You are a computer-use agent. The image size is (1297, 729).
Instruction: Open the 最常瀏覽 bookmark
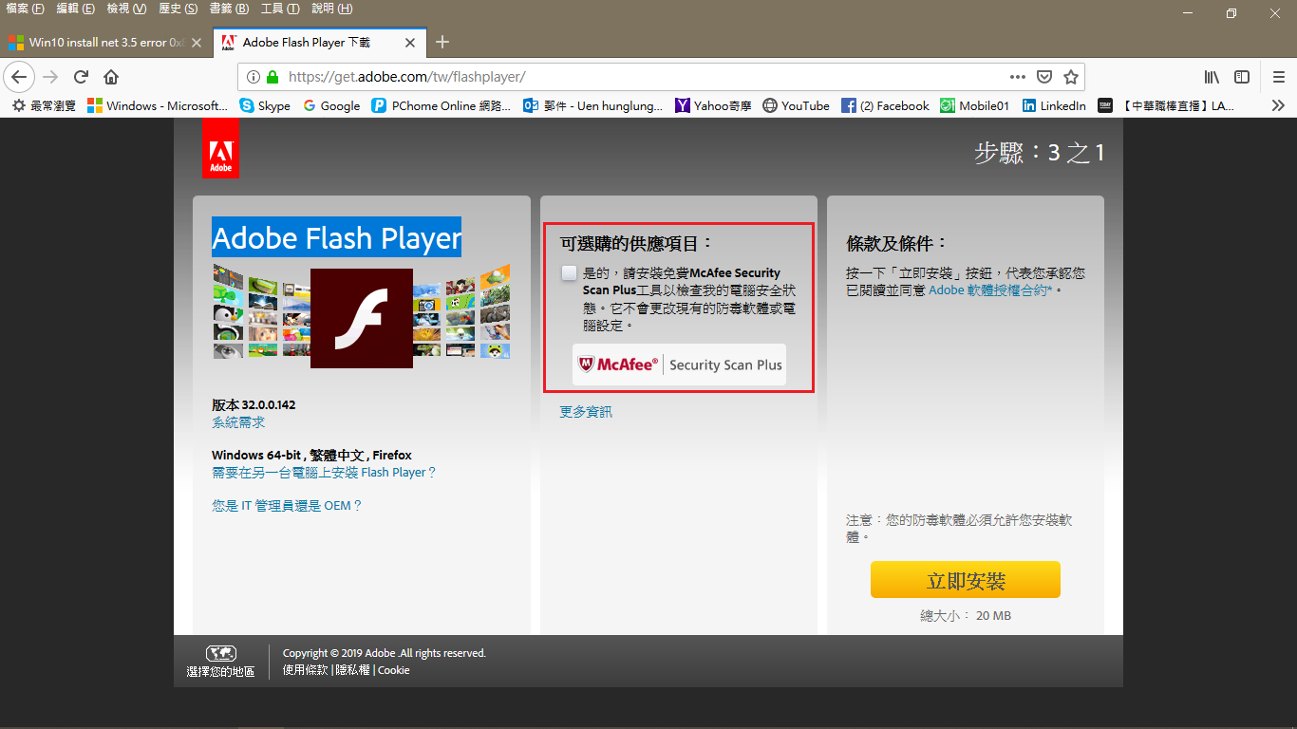(46, 105)
